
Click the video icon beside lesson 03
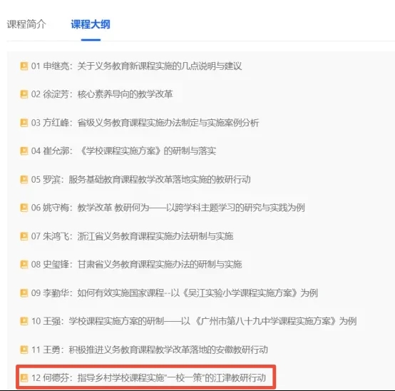24,123
